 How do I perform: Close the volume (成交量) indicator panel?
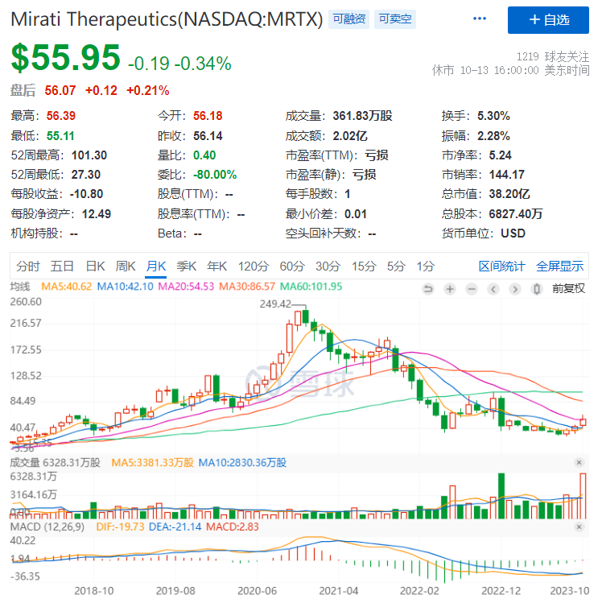point(579,462)
